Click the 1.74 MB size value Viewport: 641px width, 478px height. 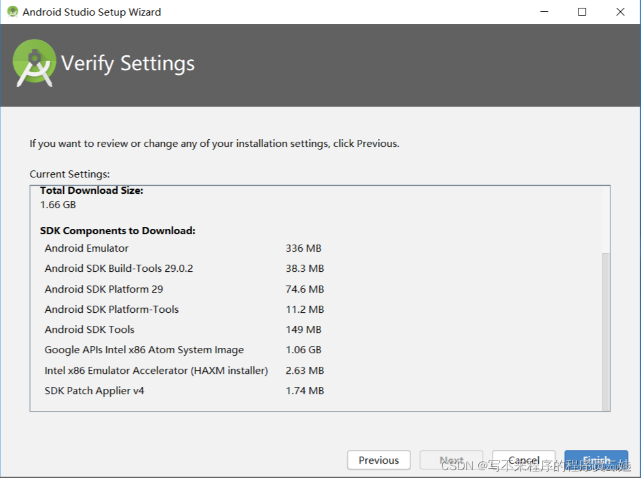(x=305, y=391)
